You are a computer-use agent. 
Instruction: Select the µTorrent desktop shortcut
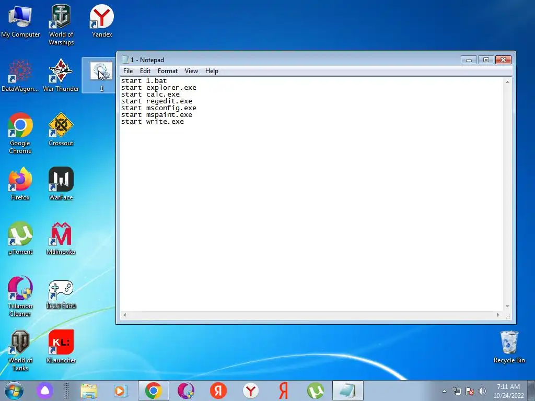20,238
